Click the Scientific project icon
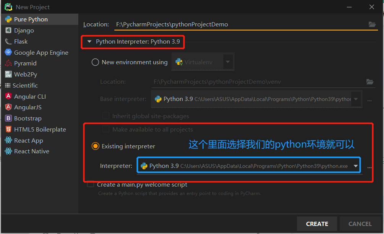This screenshot has height=234, width=384. pos(8,85)
